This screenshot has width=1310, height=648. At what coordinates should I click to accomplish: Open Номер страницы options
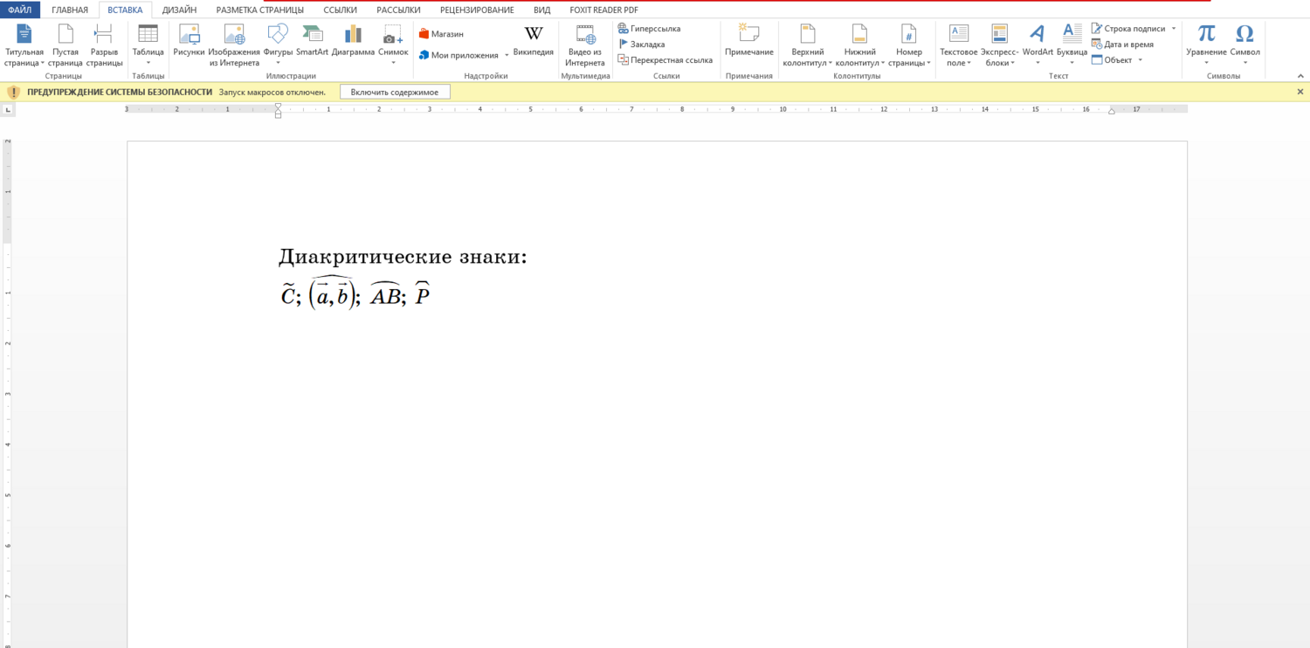point(909,45)
